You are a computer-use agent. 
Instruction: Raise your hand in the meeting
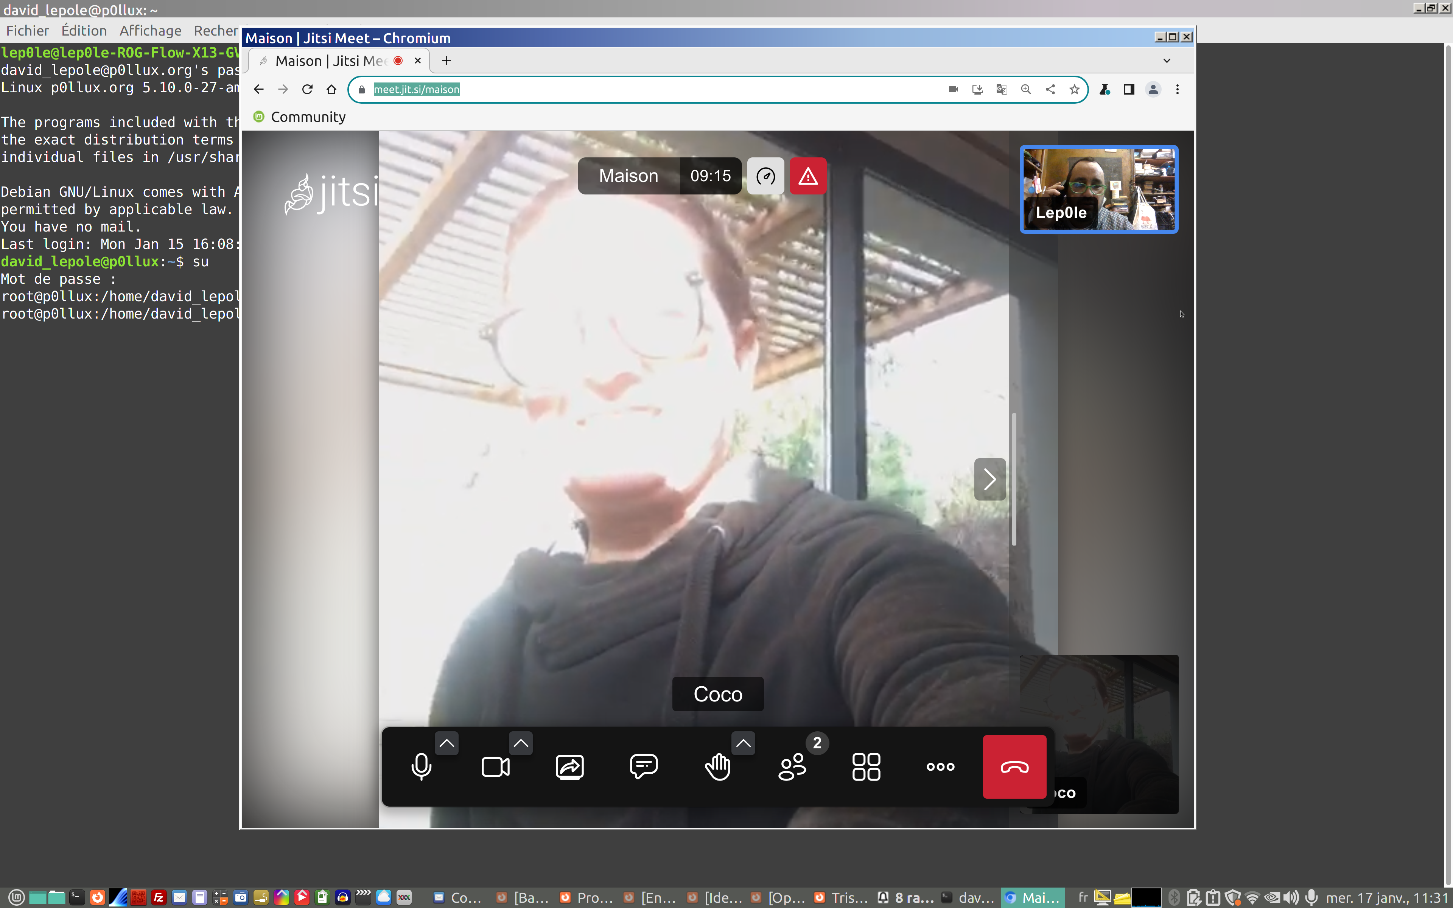click(x=717, y=766)
